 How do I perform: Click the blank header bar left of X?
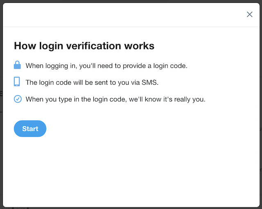click(123, 15)
